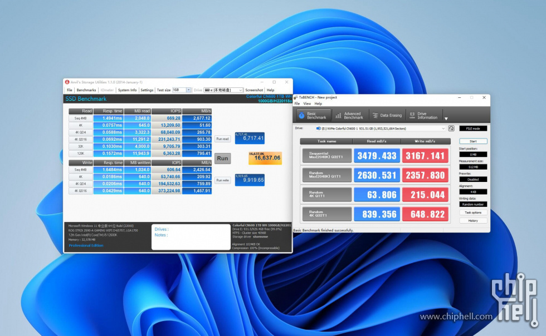Click the large Run button in Anvil
The height and width of the screenshot is (336, 546).
point(222,159)
